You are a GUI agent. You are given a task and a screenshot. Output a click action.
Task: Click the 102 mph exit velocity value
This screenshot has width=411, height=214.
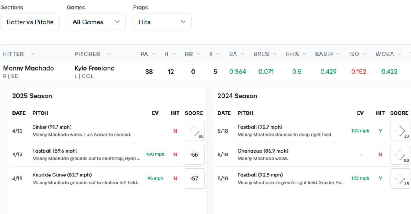[360, 178]
